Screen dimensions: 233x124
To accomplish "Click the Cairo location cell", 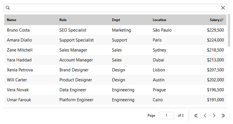I will (x=158, y=100).
